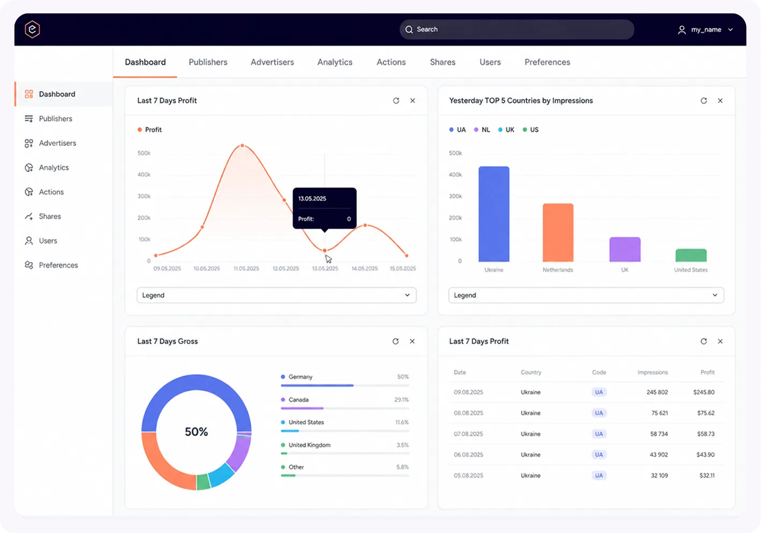Switch to the Advertisers tab
Image resolution: width=761 pixels, height=533 pixels.
pos(272,62)
